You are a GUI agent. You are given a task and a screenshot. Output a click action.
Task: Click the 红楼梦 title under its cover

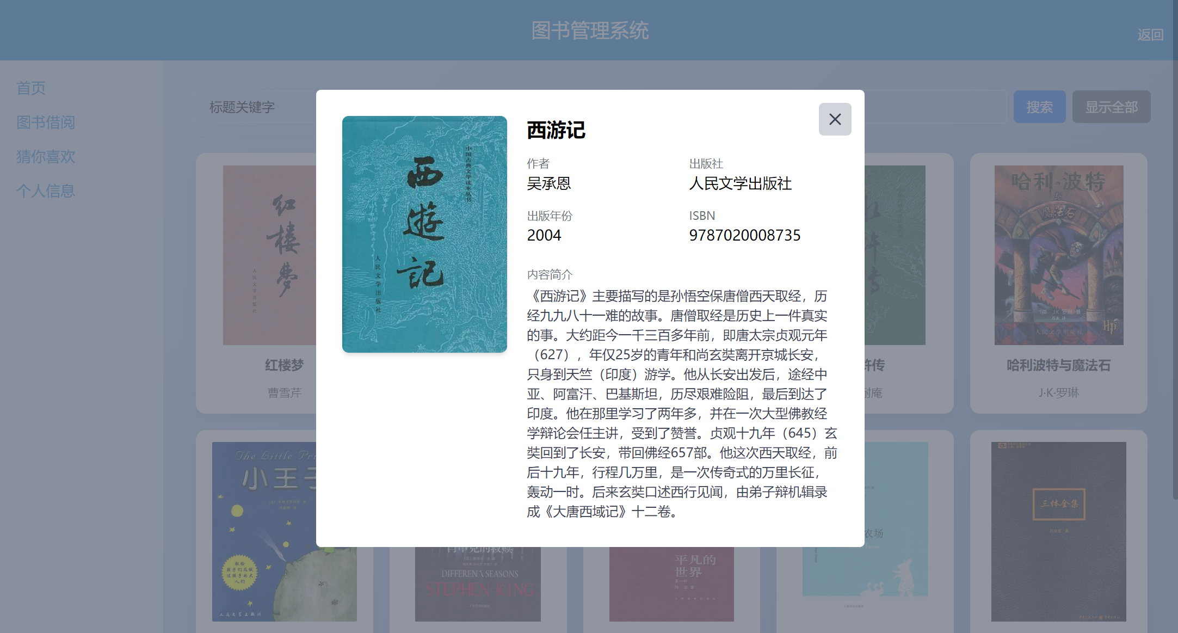coord(284,365)
